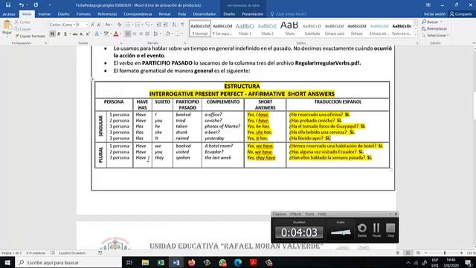Click the increase indent icon
Viewport: 476px width, 268px height.
click(x=165, y=25)
